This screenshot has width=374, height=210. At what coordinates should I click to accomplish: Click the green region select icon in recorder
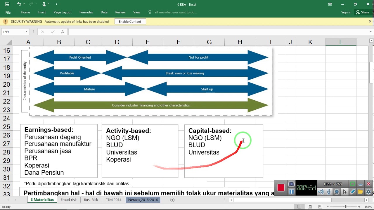(353, 184)
